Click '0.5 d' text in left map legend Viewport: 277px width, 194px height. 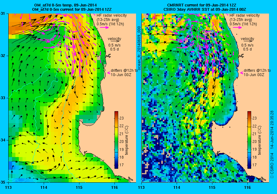click(x=114, y=49)
